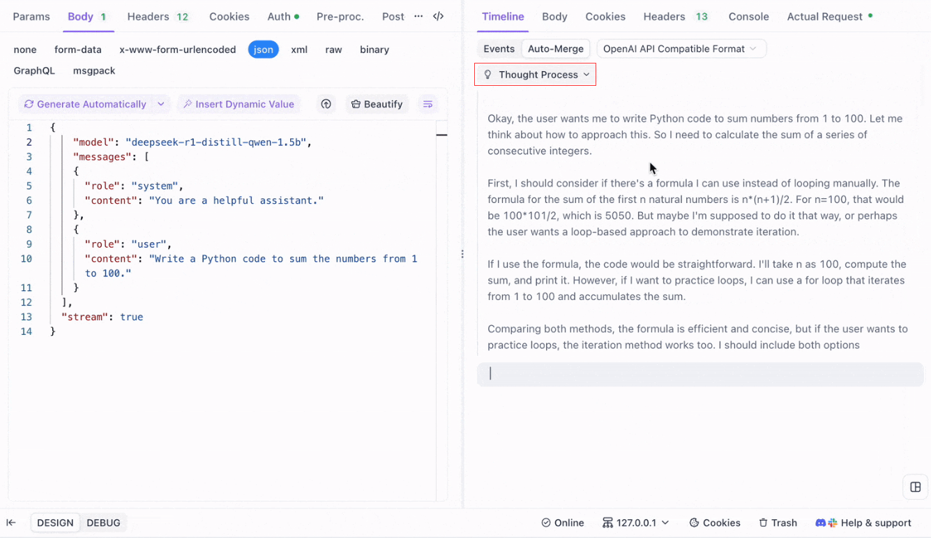Image resolution: width=931 pixels, height=538 pixels.
Task: Select GraphQL body type
Action: pyautogui.click(x=34, y=70)
